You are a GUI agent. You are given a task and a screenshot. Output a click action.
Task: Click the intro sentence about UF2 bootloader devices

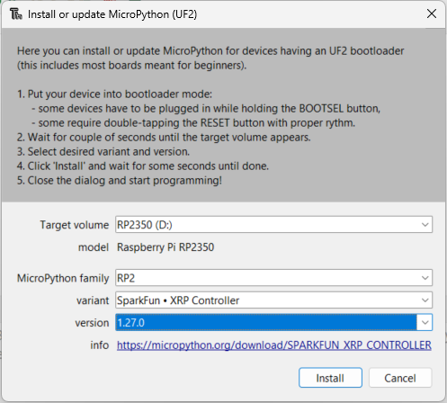click(210, 58)
